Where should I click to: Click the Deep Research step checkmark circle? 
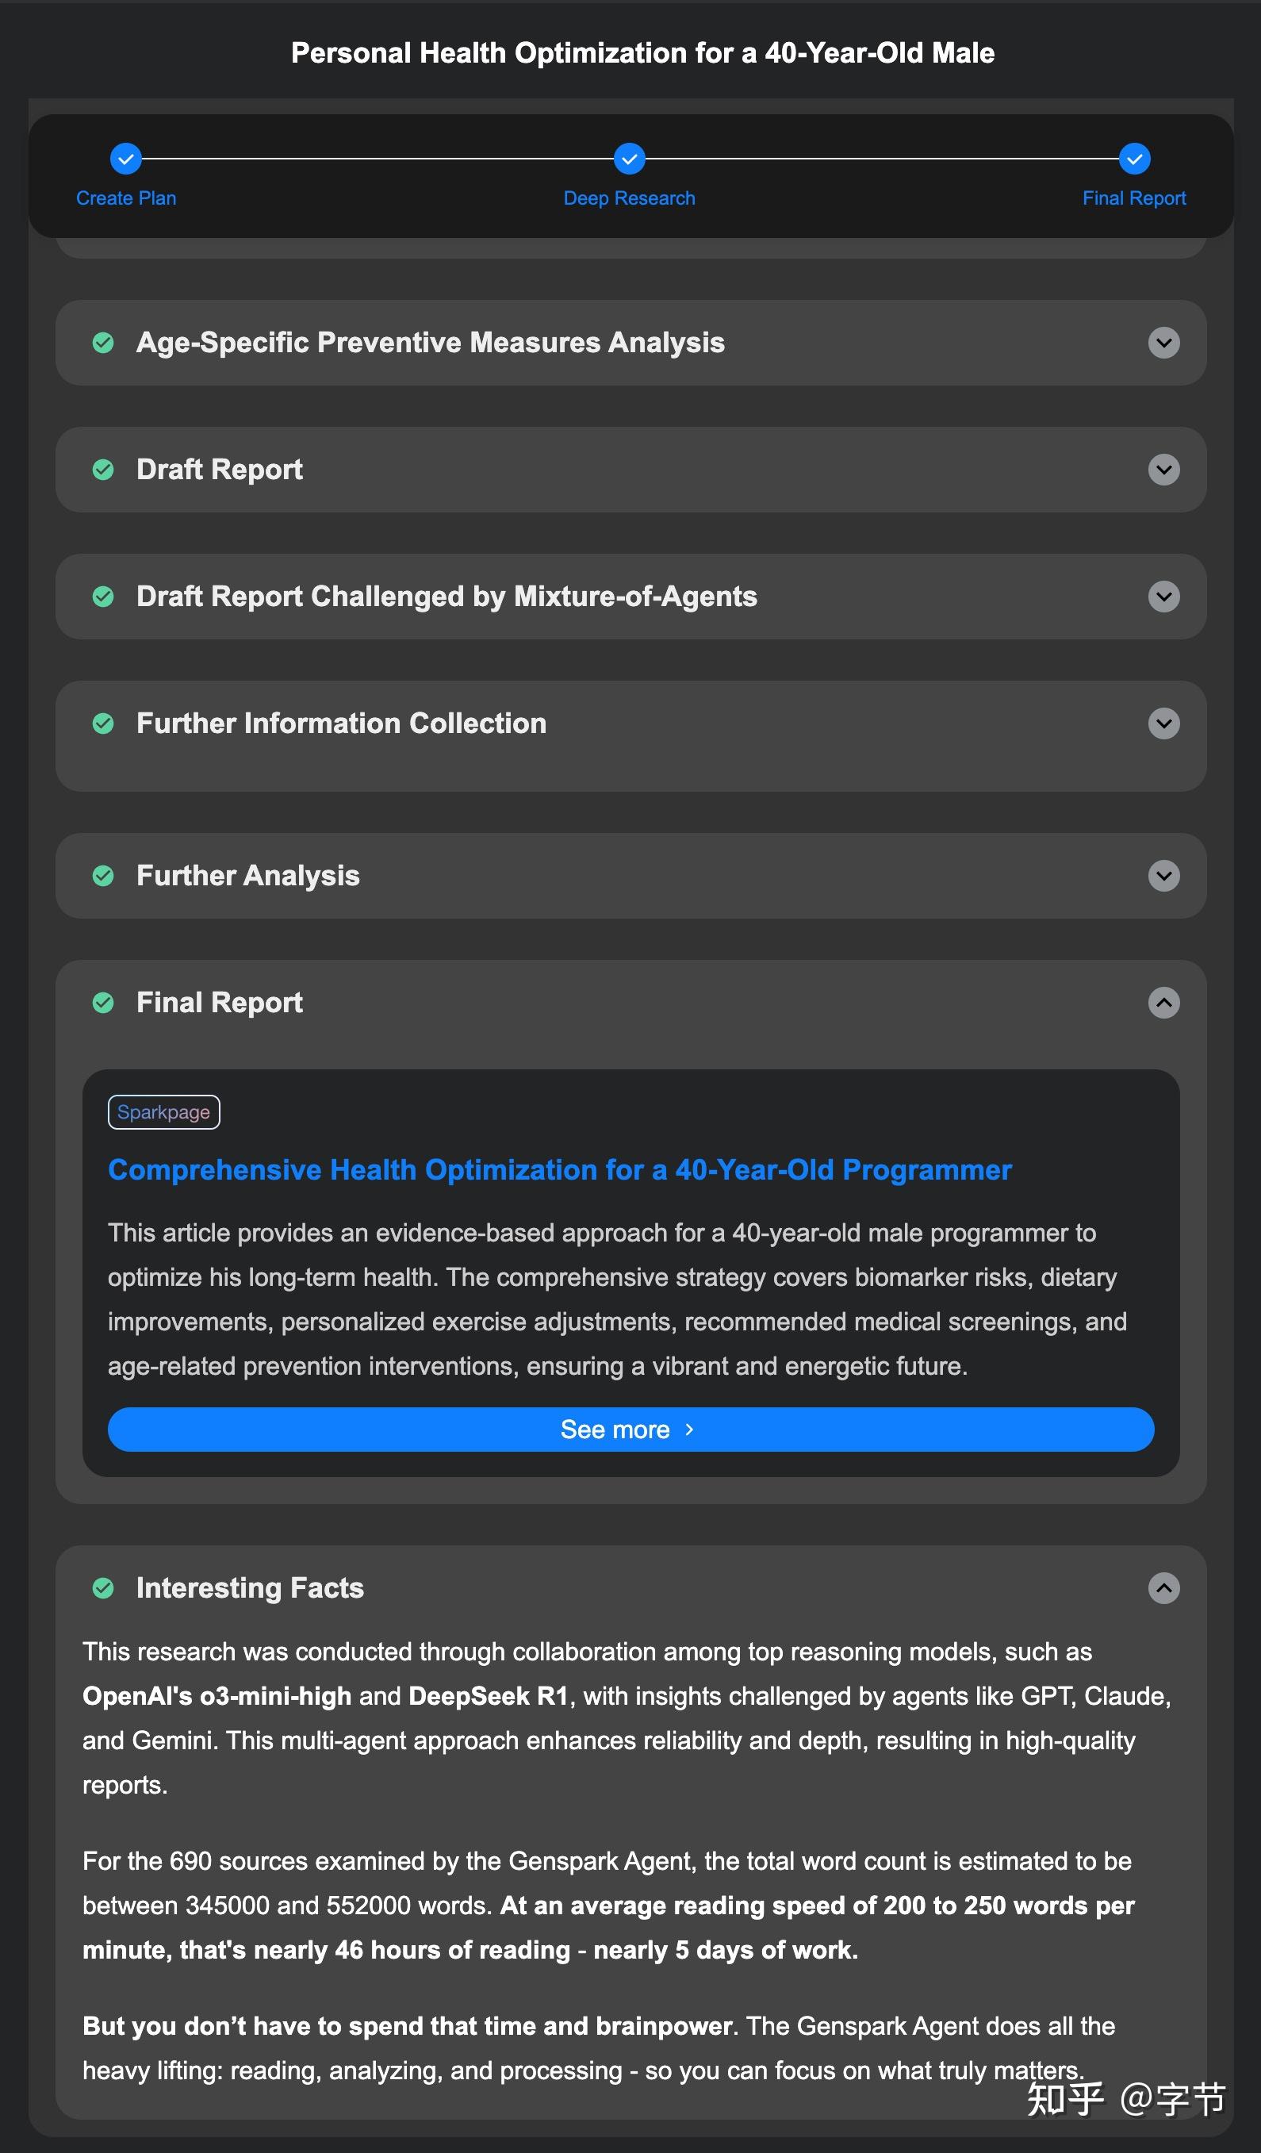coord(630,159)
